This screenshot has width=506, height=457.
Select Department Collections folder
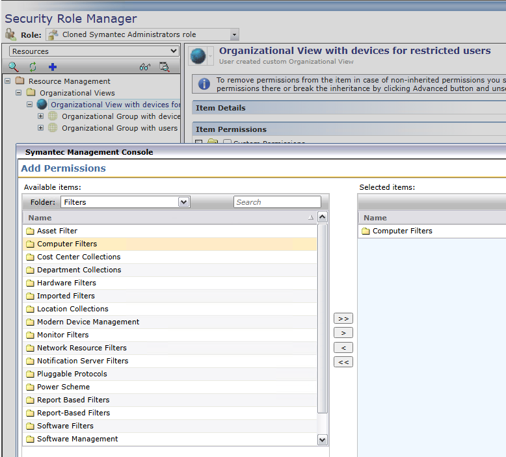170,270
